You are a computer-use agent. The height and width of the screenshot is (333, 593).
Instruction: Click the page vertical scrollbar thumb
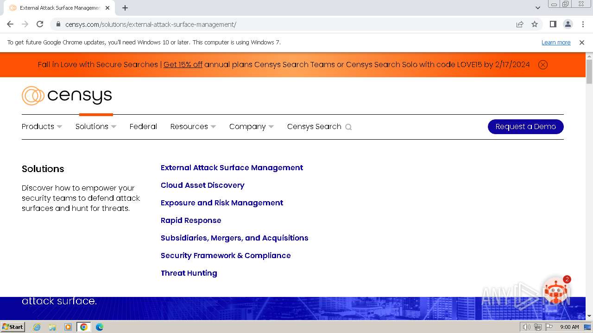click(589, 72)
